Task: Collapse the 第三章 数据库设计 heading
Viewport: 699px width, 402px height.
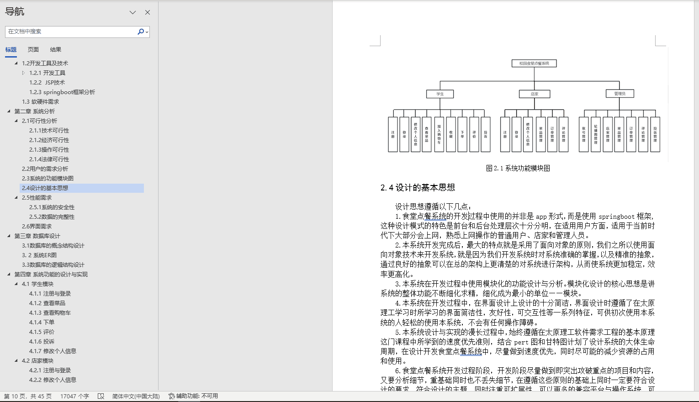Action: [9, 236]
